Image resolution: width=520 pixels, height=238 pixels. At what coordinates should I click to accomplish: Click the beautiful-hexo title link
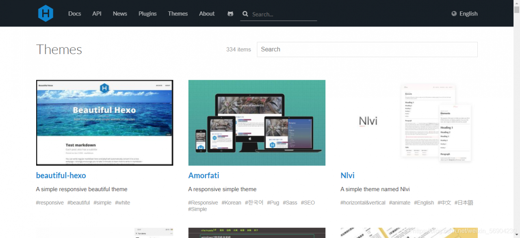[x=61, y=175]
